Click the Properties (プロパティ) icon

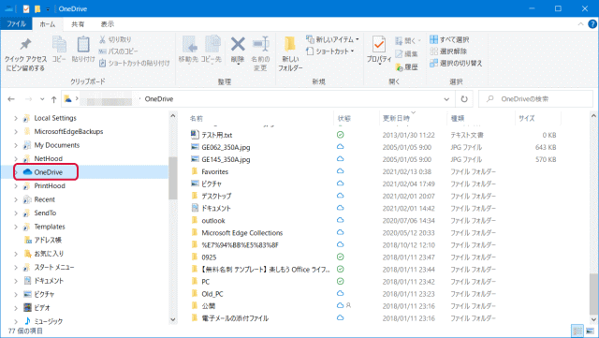(379, 45)
